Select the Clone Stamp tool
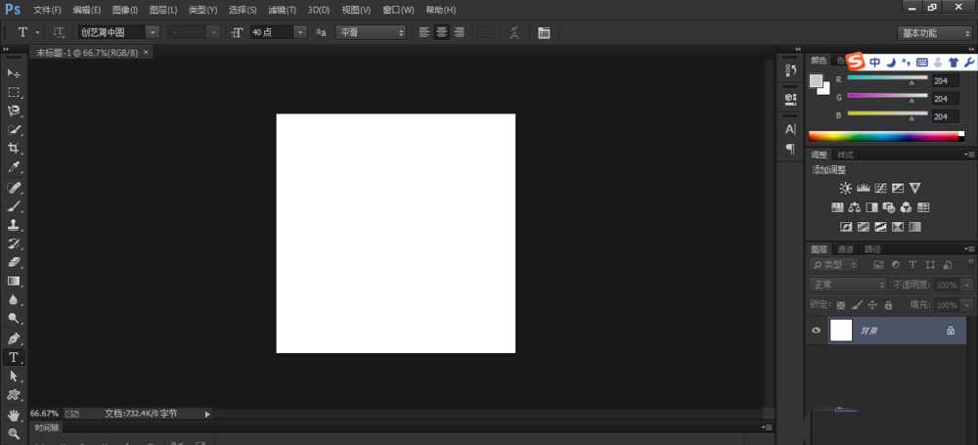Viewport: 978px width, 445px height. pyautogui.click(x=14, y=224)
